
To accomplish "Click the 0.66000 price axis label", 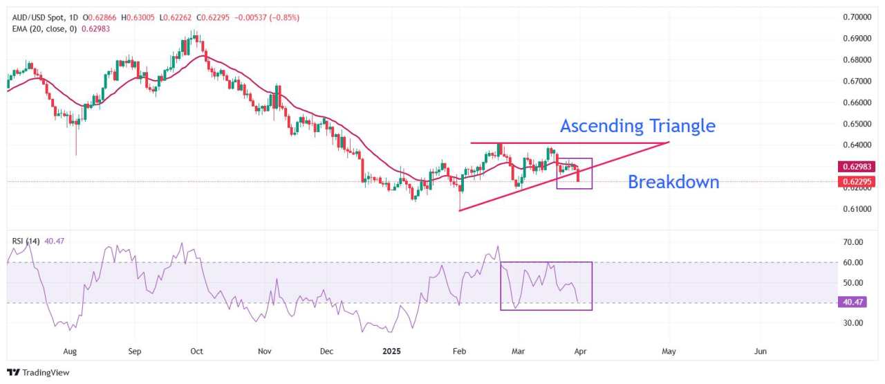I will (x=857, y=102).
